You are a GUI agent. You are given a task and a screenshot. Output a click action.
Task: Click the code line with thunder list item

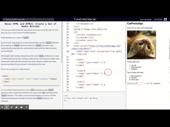point(85,38)
